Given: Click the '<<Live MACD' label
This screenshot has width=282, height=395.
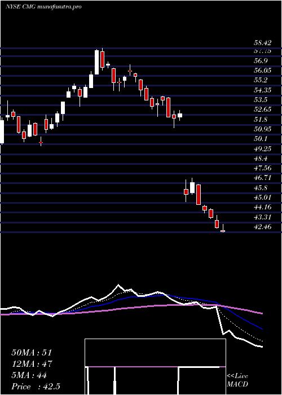Looking at the screenshot, I should pos(237,380).
